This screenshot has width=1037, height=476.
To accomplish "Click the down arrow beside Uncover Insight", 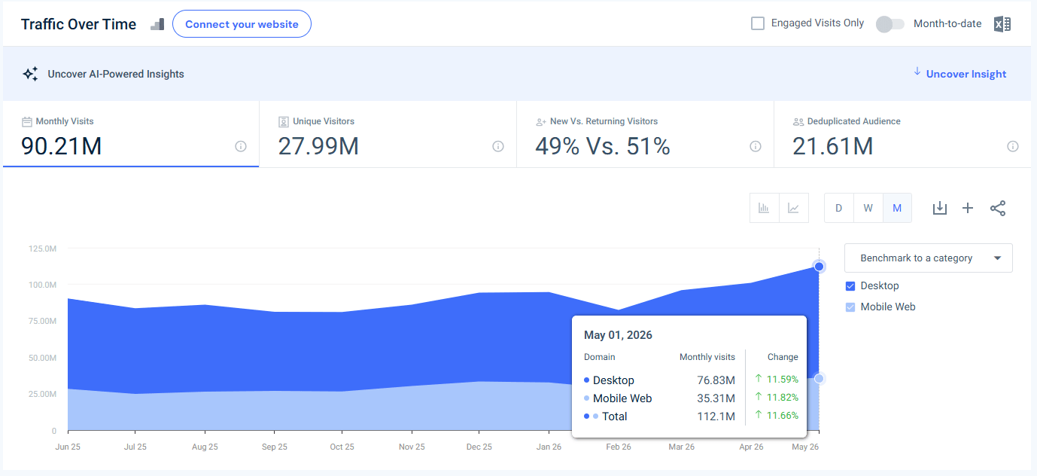I will pyautogui.click(x=917, y=72).
